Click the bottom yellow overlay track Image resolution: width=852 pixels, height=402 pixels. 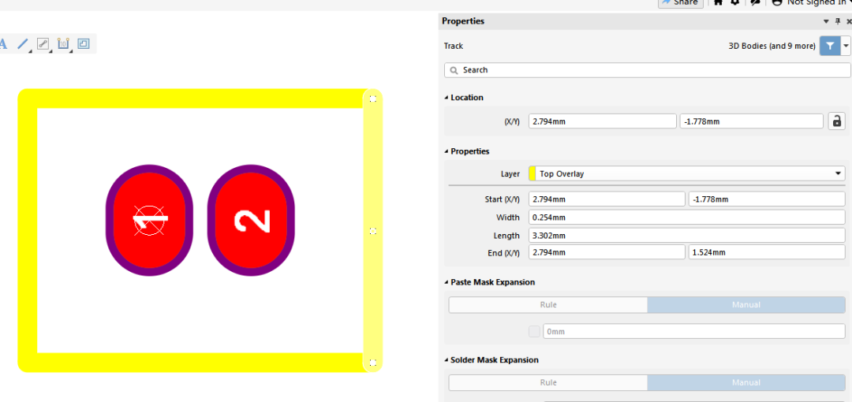(190, 363)
